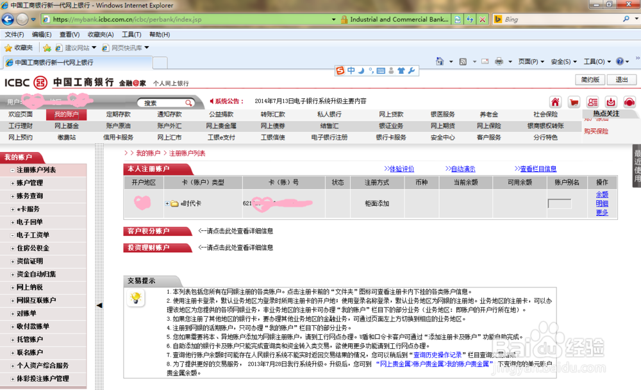The width and height of the screenshot is (641, 390).
Task: Open the 安全(S) dropdown menu
Action: pyautogui.click(x=562, y=62)
